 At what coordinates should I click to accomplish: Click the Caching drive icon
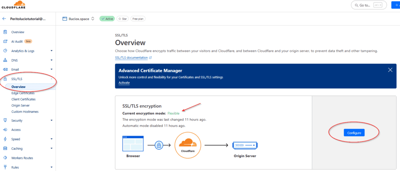pyautogui.click(x=5, y=149)
